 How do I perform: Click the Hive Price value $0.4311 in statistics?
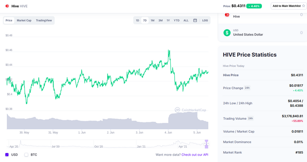coord(297,75)
